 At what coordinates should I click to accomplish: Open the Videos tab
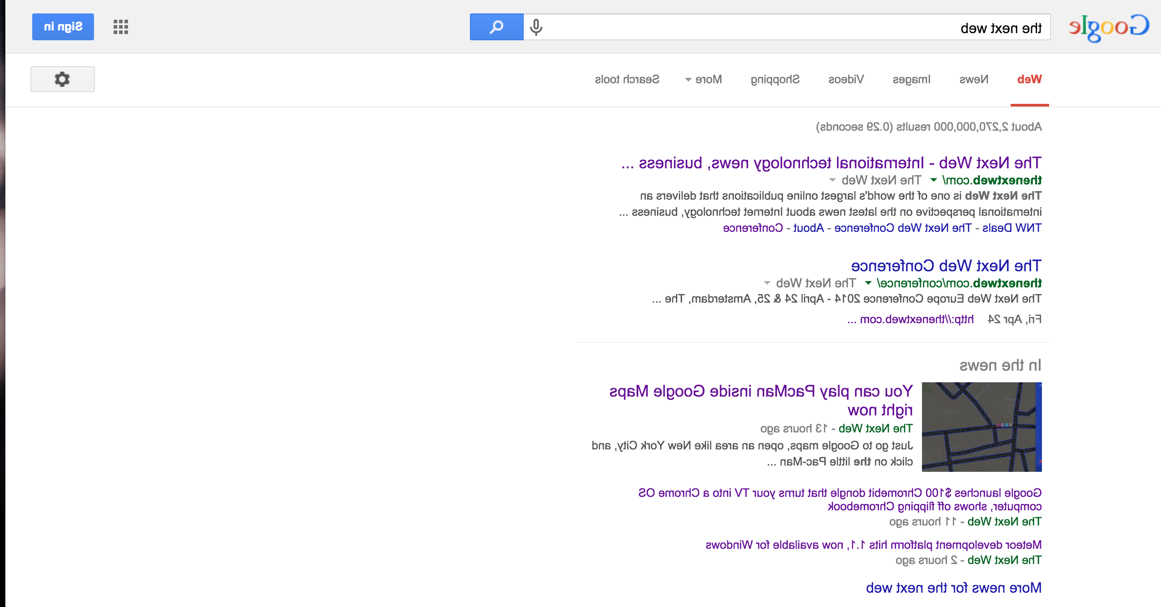click(846, 80)
